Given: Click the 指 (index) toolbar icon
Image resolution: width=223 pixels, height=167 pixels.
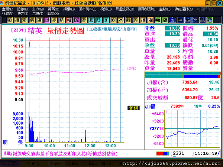Looking at the screenshot, I should [143, 20].
